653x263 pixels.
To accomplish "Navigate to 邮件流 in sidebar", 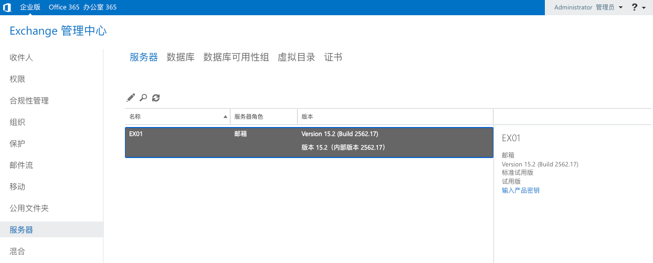I will 22,165.
